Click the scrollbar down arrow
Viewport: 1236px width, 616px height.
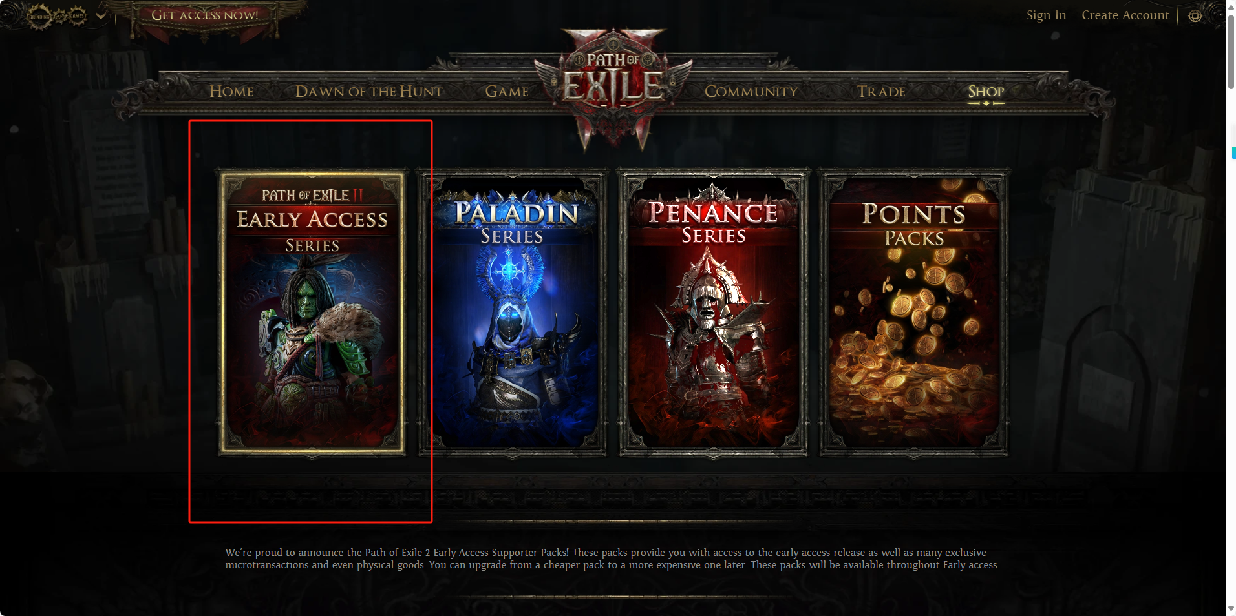1231,610
